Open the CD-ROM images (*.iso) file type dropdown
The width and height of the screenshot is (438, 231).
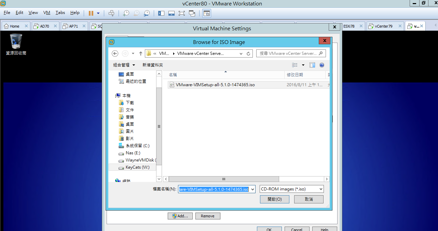tap(292, 189)
